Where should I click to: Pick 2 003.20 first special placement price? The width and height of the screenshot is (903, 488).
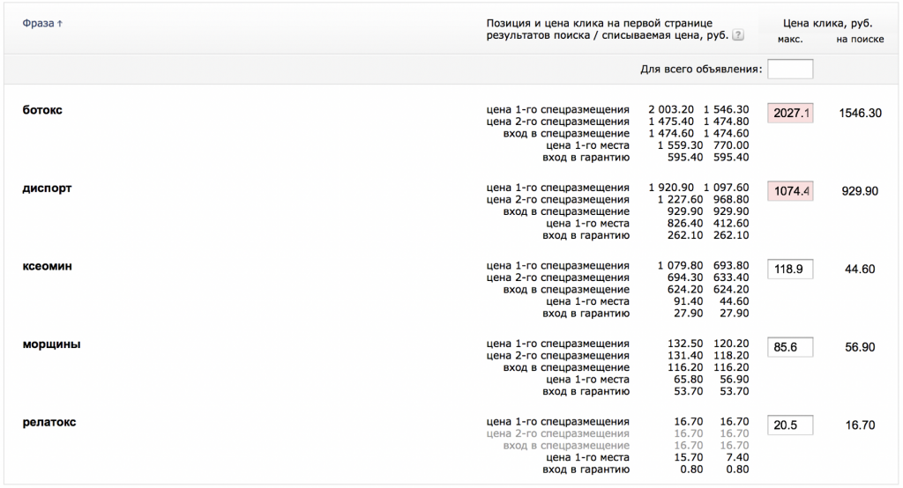671,110
